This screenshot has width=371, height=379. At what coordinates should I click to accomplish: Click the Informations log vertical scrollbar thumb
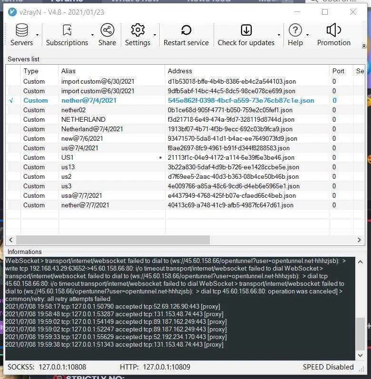click(x=360, y=334)
